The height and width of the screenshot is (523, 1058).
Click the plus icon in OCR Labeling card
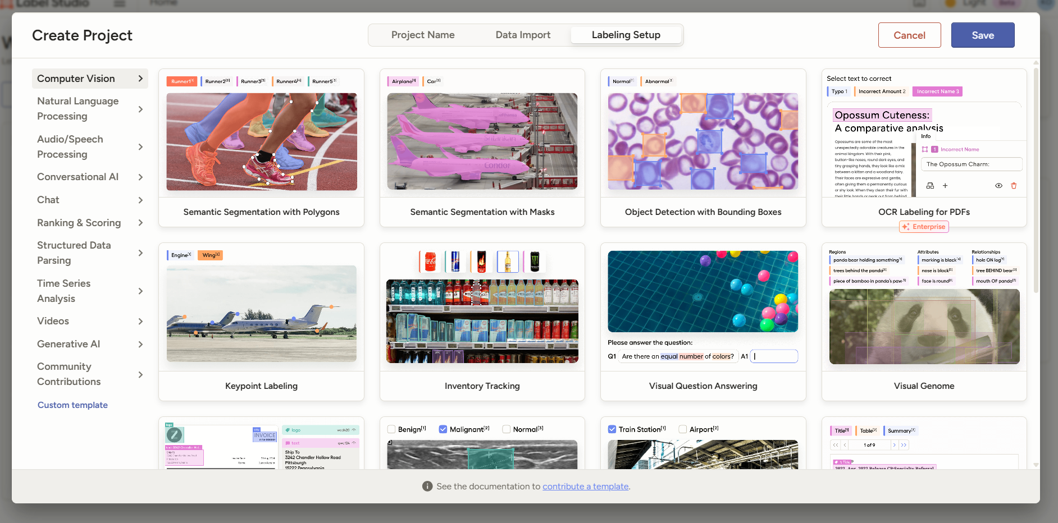pyautogui.click(x=945, y=186)
